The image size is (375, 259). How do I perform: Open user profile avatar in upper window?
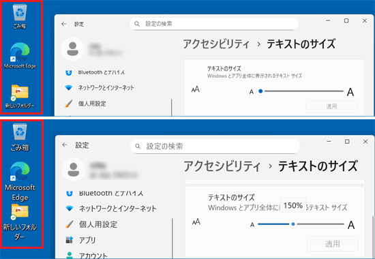tap(73, 49)
